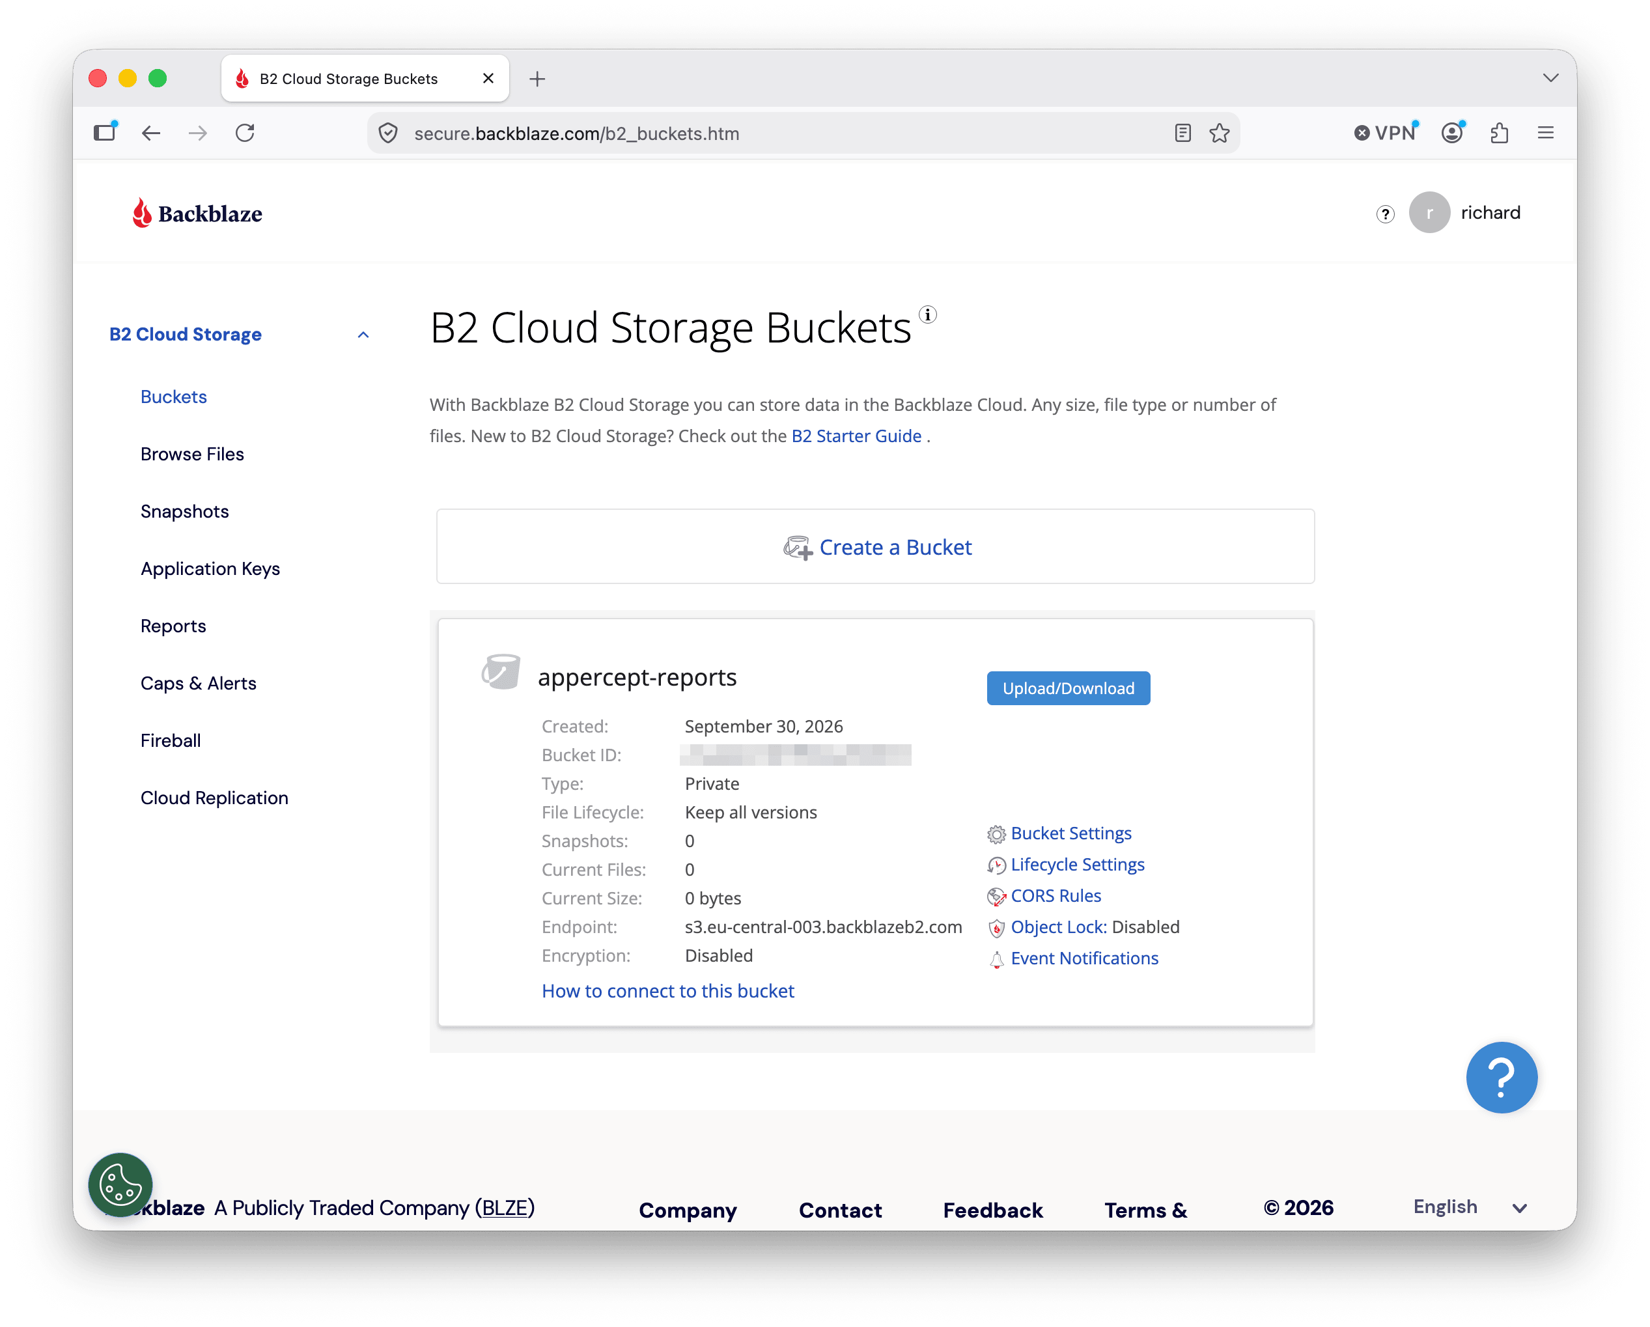
Task: Open the Object Lock link
Action: (x=1058, y=927)
